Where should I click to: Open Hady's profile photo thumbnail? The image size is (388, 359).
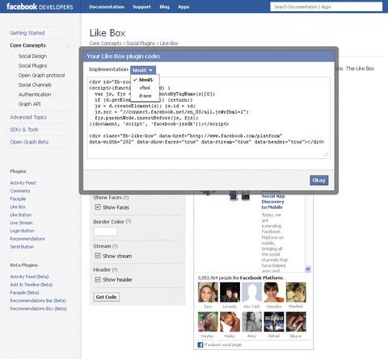230,322
